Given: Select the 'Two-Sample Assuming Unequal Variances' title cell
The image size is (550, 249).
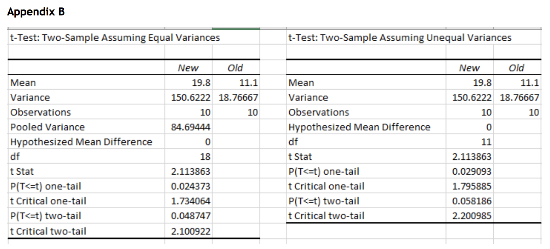Looking at the screenshot, I should coord(400,38).
